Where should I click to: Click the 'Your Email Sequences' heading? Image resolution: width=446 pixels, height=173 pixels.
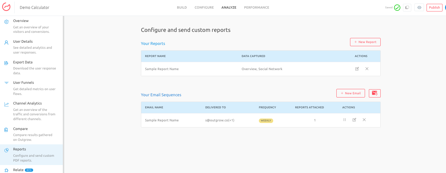click(x=161, y=95)
